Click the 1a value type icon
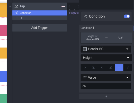 point(85,77)
